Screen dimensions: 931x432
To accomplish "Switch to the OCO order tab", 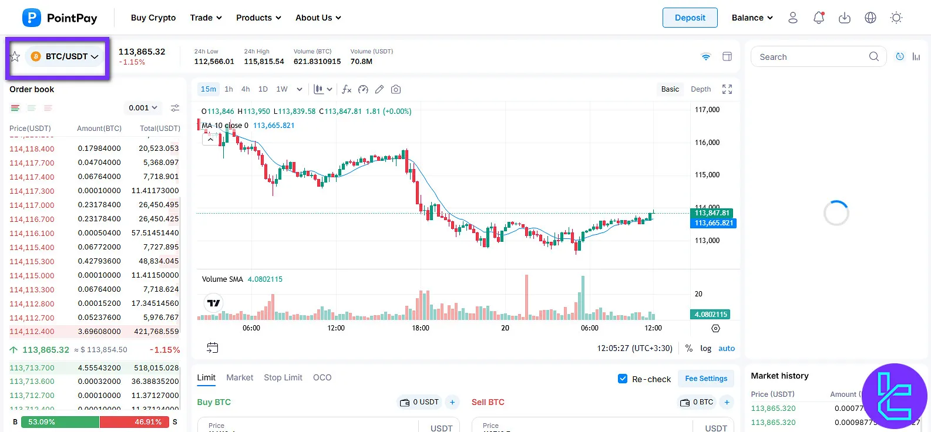I will (322, 377).
